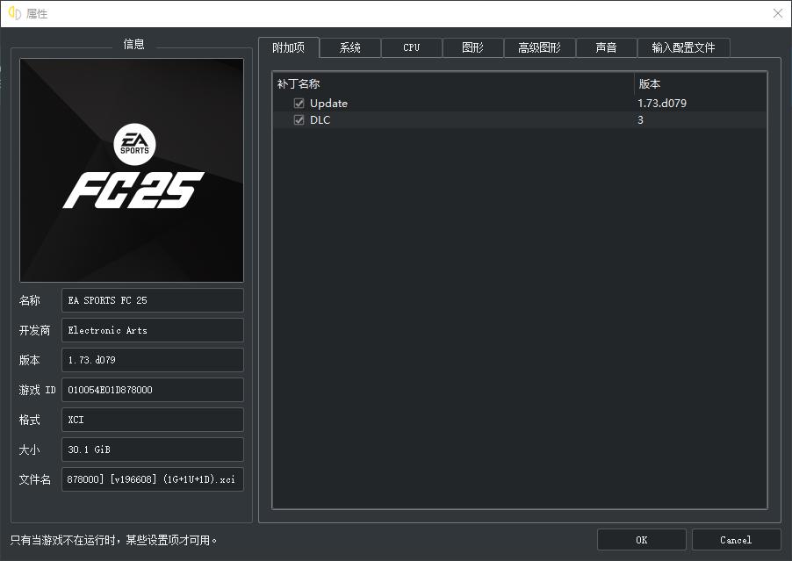Screen dimensions: 792x561
Task: Click the 只有当游戏不在运行时 notice text
Action: tap(113, 540)
